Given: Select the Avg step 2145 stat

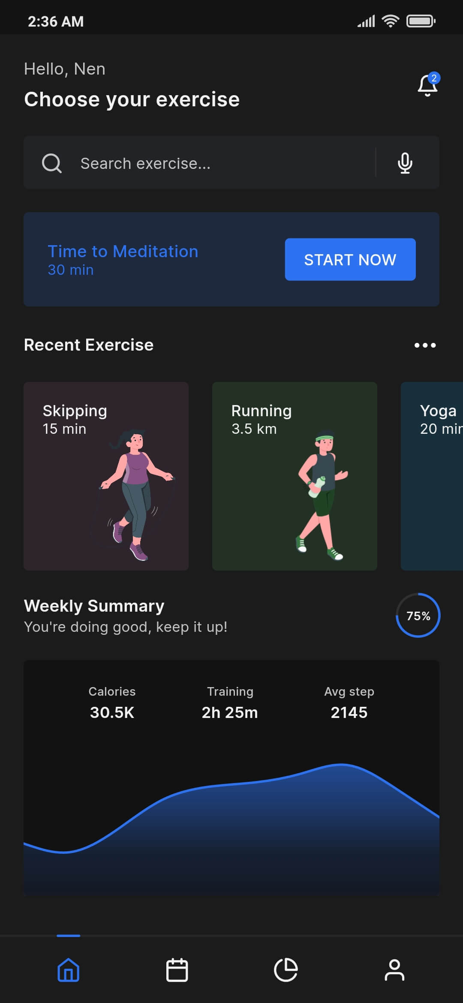Looking at the screenshot, I should pyautogui.click(x=349, y=703).
